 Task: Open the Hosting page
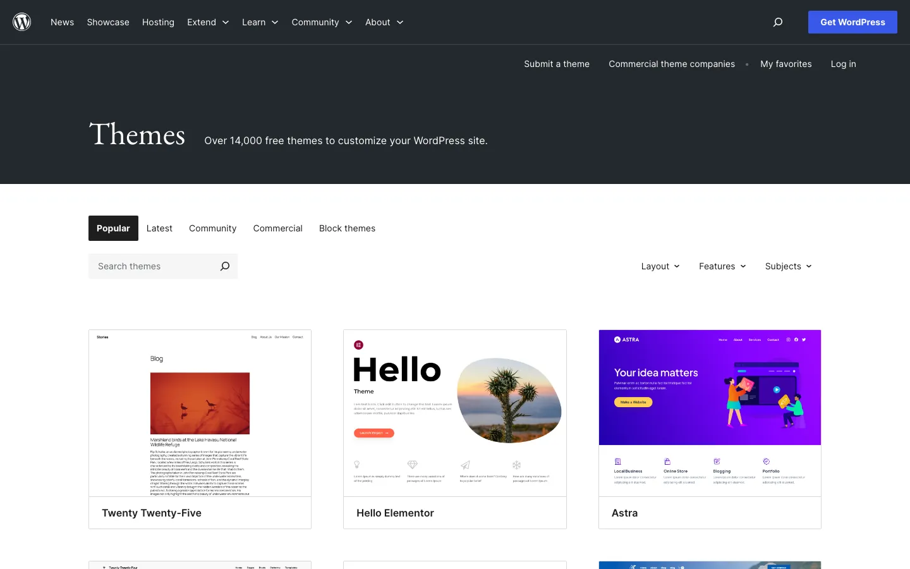point(158,22)
